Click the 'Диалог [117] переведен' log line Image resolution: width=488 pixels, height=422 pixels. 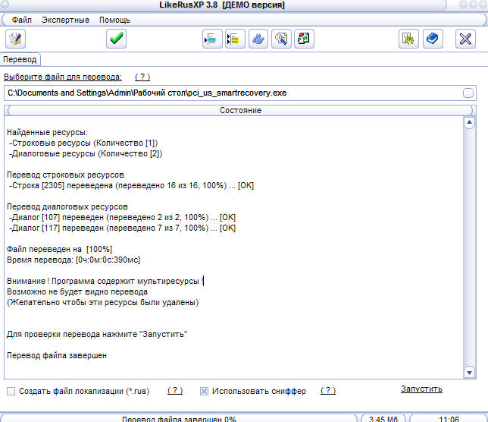click(x=122, y=228)
